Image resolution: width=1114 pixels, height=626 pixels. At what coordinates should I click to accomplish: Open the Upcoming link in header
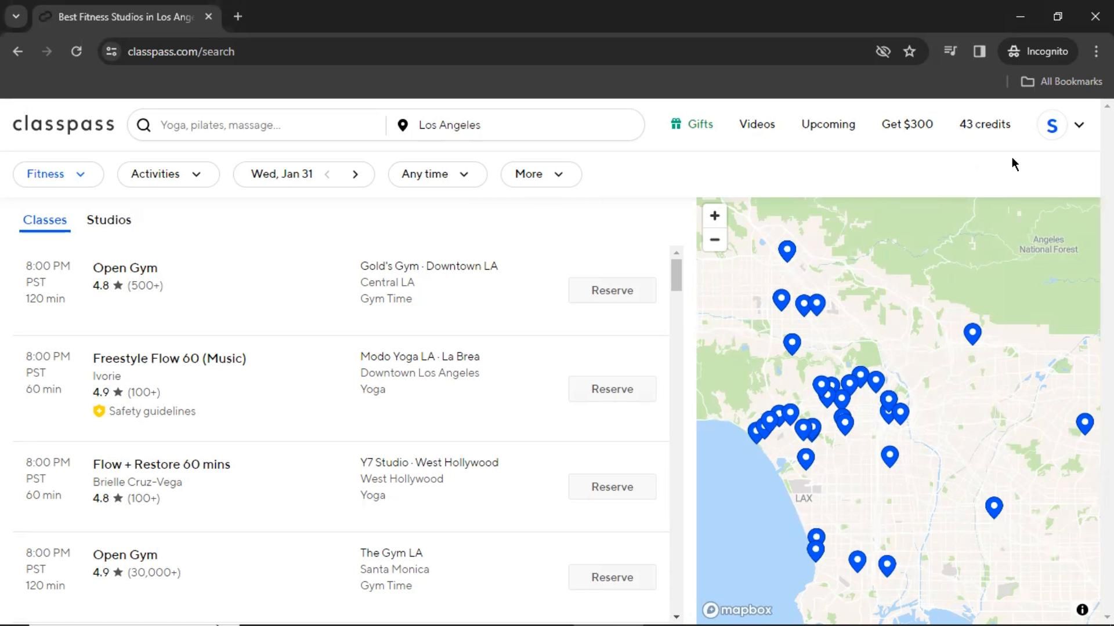pyautogui.click(x=828, y=125)
